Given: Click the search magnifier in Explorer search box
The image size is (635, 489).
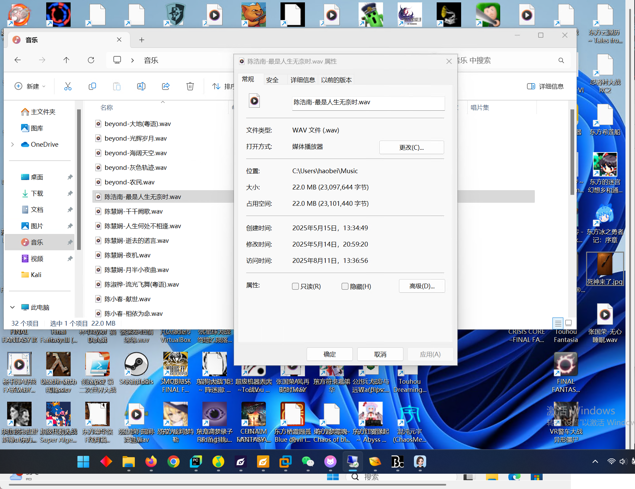Looking at the screenshot, I should coord(561,60).
